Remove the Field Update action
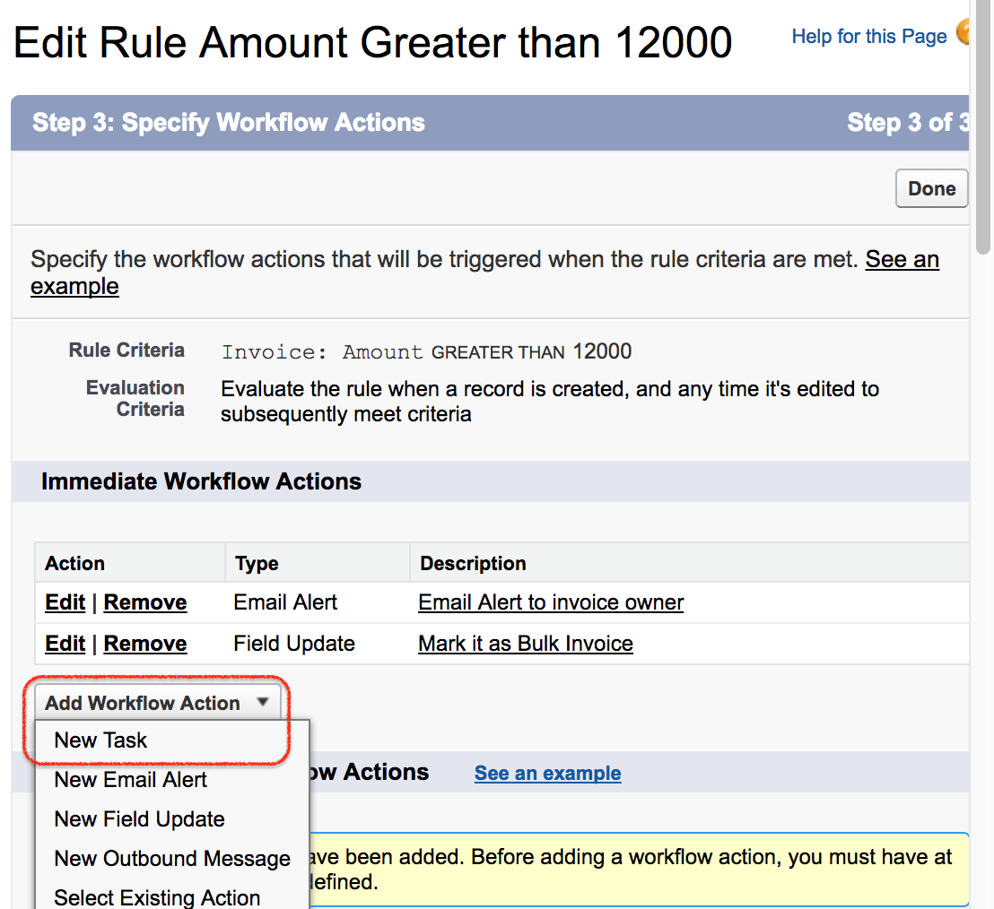This screenshot has height=909, width=994. click(145, 644)
